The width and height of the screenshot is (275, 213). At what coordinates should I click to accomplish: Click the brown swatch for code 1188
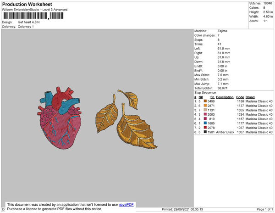pyautogui.click(x=205, y=101)
